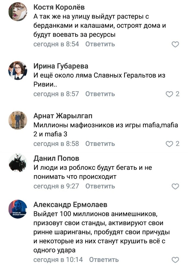Reply to Ирина Губарева's comment
This screenshot has width=188, height=269.
pyautogui.click(x=100, y=94)
